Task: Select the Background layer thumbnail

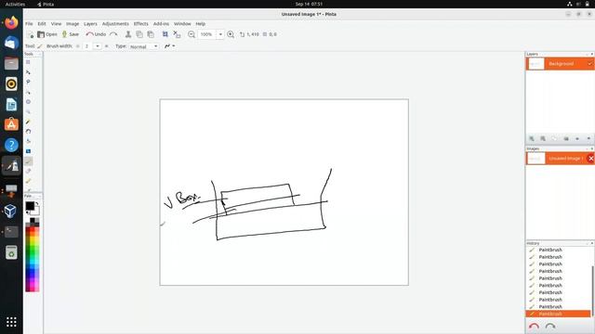Action: click(536, 64)
